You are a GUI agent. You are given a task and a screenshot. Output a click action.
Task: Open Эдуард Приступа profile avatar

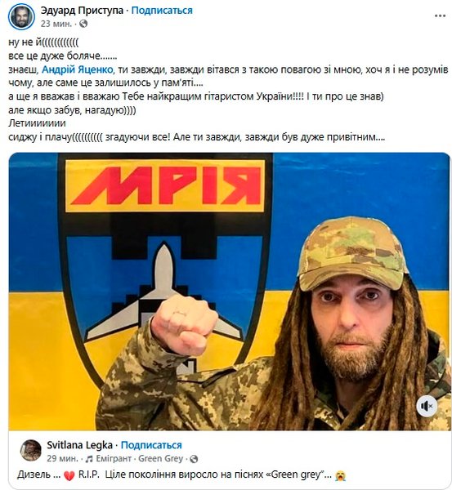click(21, 17)
